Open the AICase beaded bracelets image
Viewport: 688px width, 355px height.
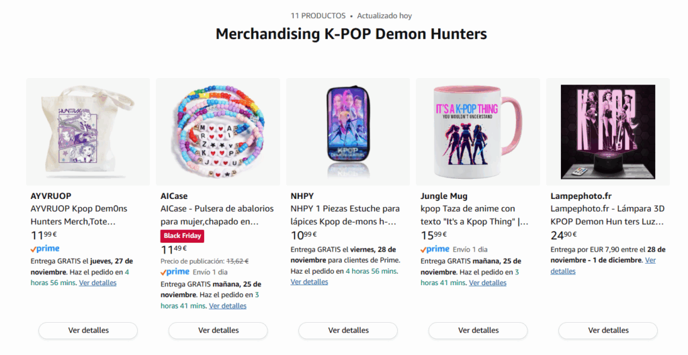point(218,132)
